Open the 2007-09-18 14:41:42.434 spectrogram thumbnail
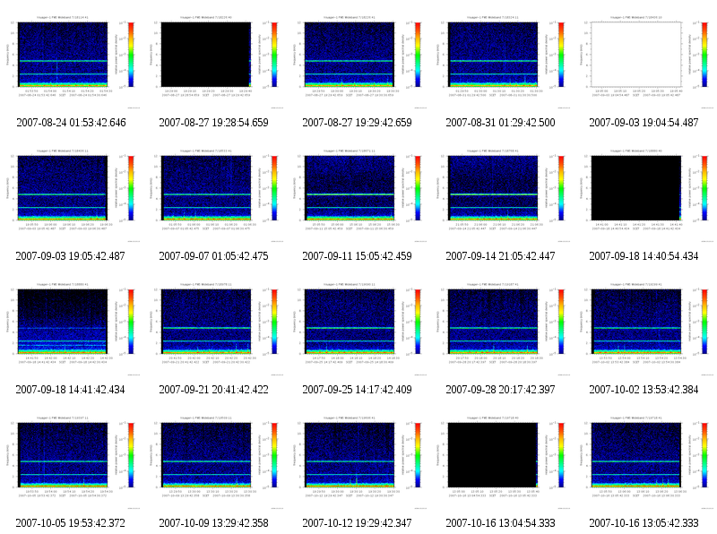Image resolution: width=717 pixels, height=534 pixels. (x=71, y=329)
